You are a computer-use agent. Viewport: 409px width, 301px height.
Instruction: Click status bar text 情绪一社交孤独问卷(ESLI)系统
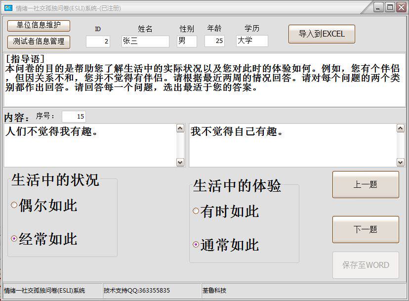click(x=44, y=291)
